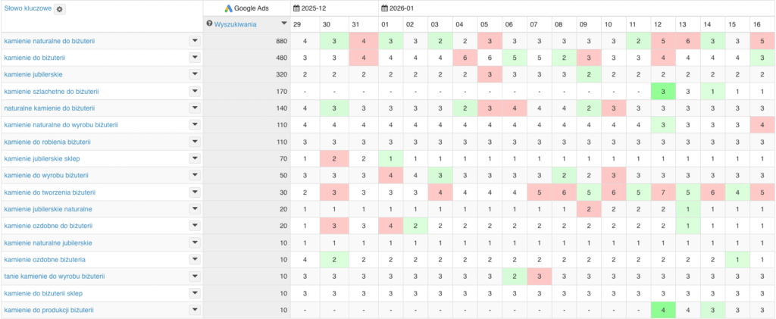Open dropdown for 'kamienie jubilerskie sklep'
This screenshot has height=319, width=776.
pos(195,158)
